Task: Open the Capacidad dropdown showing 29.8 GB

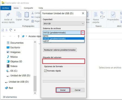Action: click(x=64, y=24)
